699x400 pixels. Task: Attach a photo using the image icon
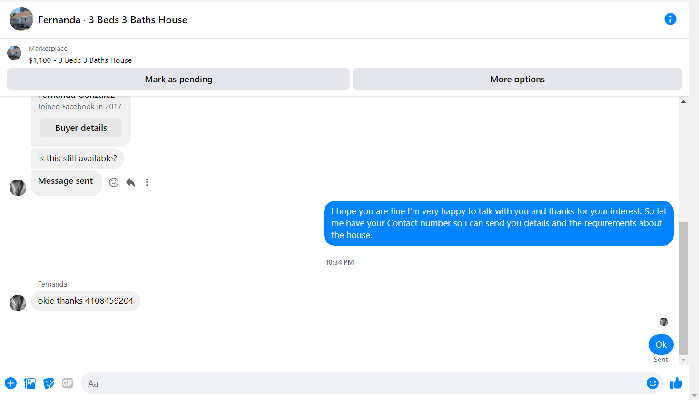[30, 383]
